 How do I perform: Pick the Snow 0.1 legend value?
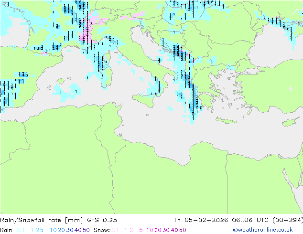tap(114, 230)
